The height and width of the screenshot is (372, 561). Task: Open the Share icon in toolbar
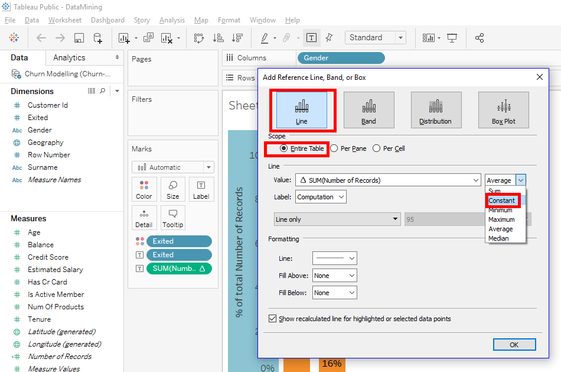pos(480,38)
